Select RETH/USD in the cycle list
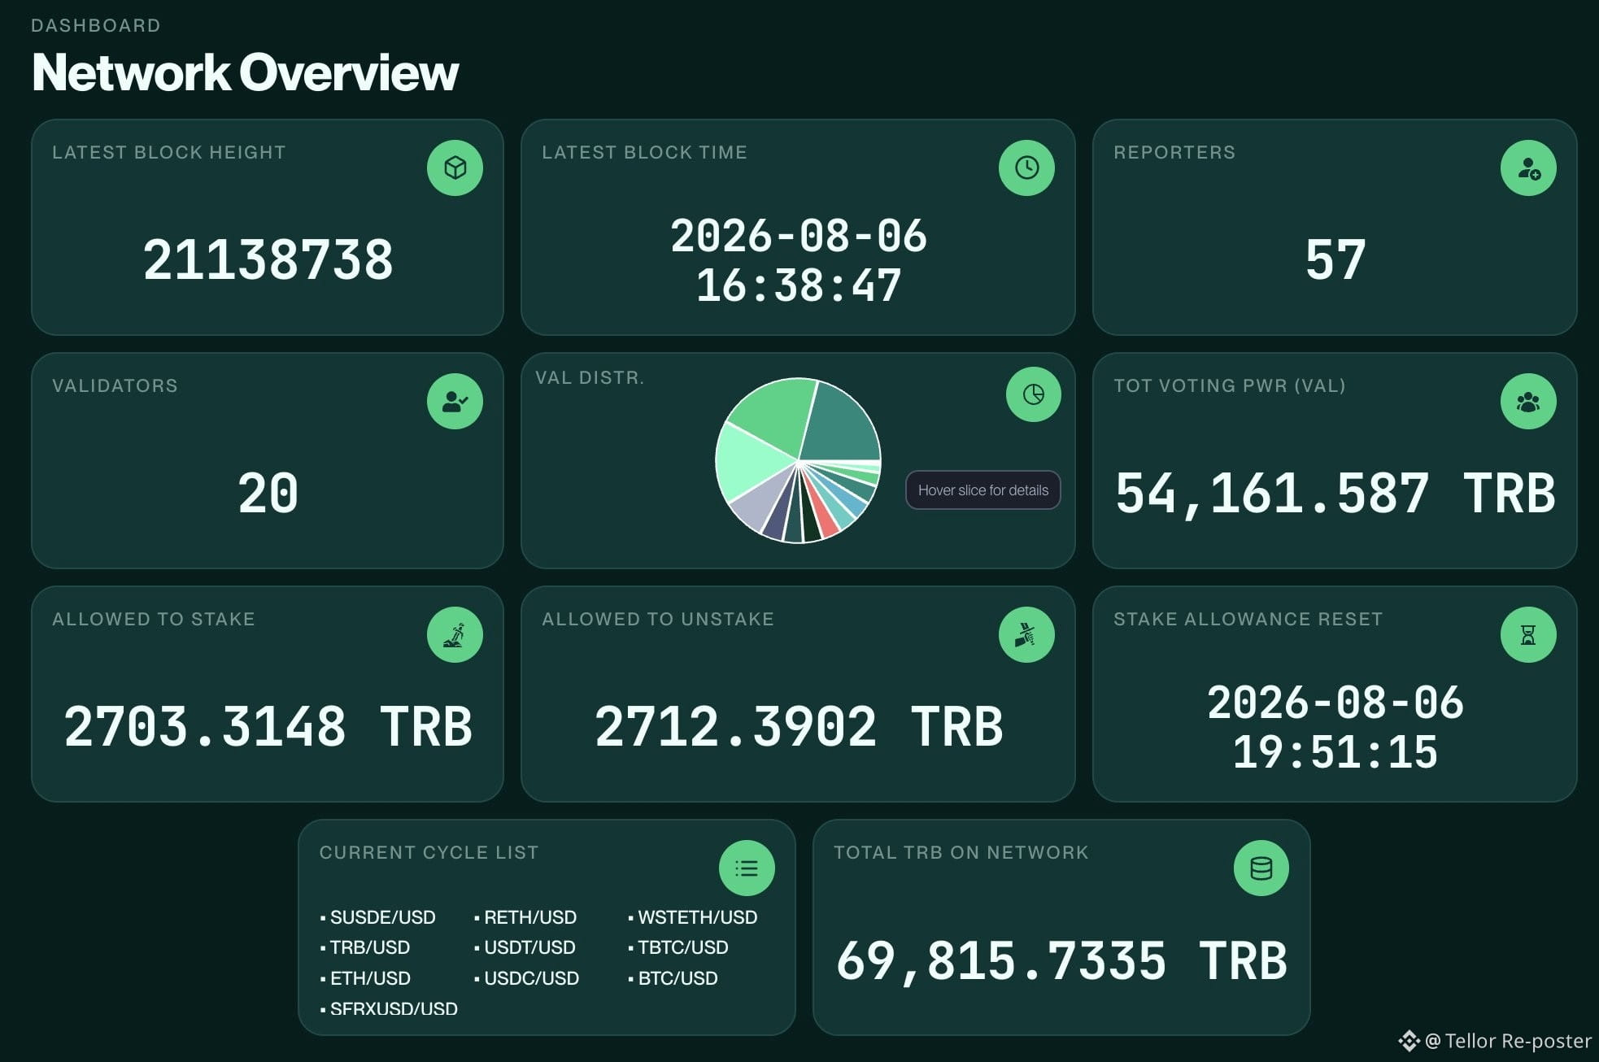Image resolution: width=1599 pixels, height=1062 pixels. pyautogui.click(x=530, y=917)
